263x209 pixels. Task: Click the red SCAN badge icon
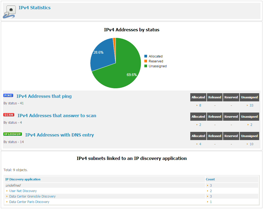9,115
